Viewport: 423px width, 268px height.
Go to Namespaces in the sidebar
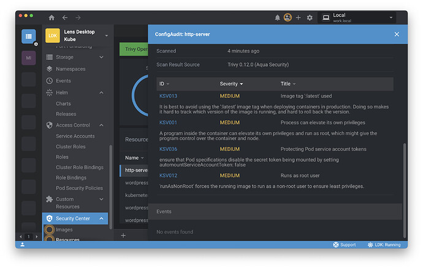(x=70, y=69)
